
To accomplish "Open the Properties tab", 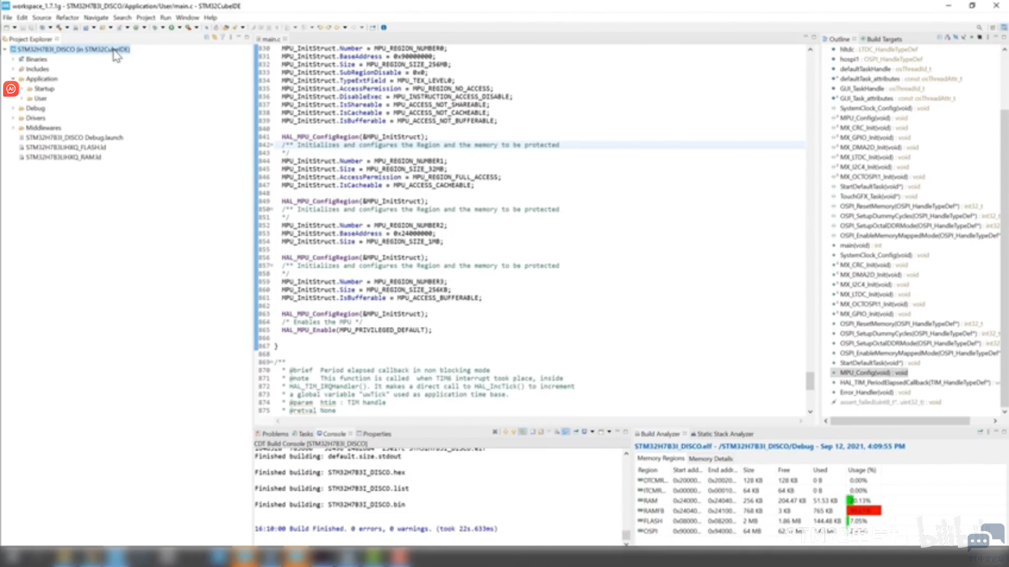I will point(374,434).
